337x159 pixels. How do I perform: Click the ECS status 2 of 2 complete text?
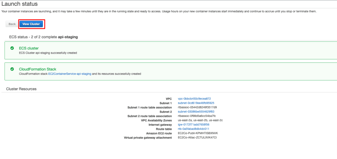pyautogui.click(x=43, y=37)
